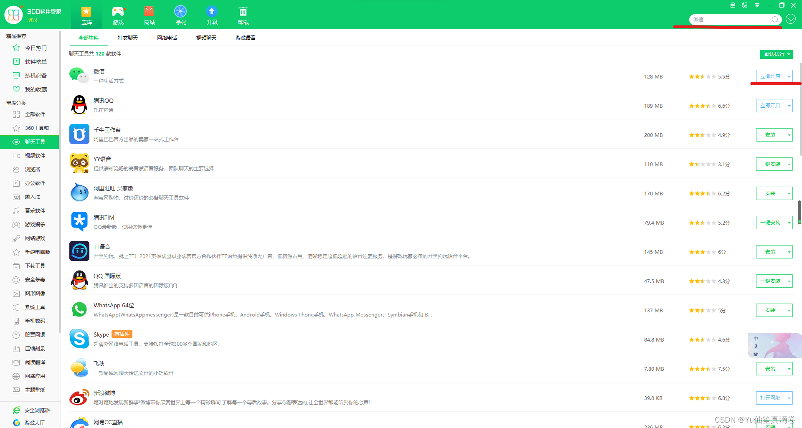This screenshot has height=428, width=802.
Task: Click 立即开启 for 微信
Action: (x=771, y=76)
